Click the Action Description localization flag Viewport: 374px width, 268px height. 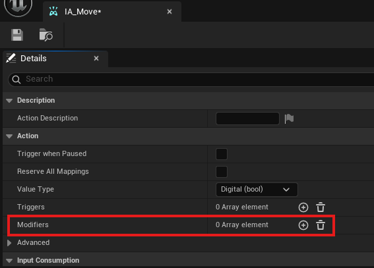(289, 119)
